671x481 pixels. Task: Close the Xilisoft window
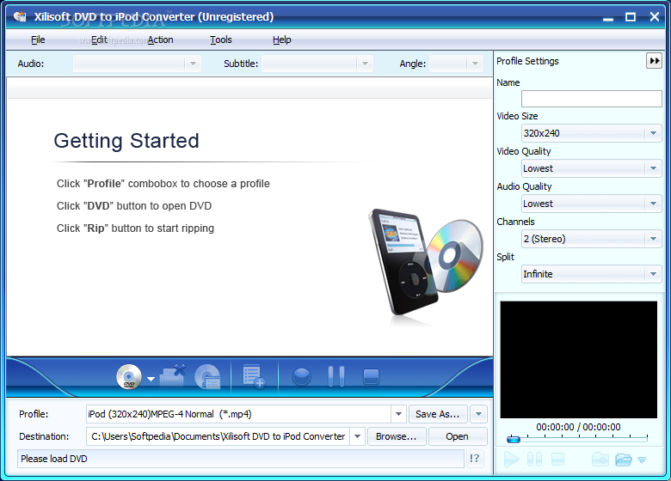pos(655,16)
